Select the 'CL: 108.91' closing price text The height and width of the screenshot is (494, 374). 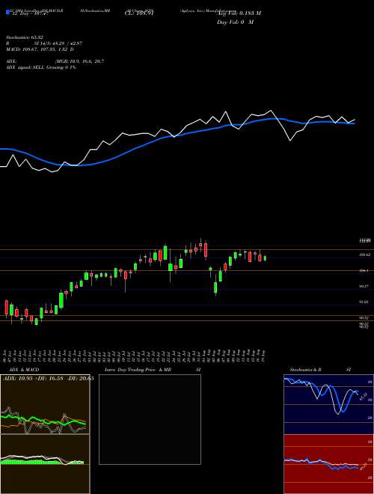(138, 13)
